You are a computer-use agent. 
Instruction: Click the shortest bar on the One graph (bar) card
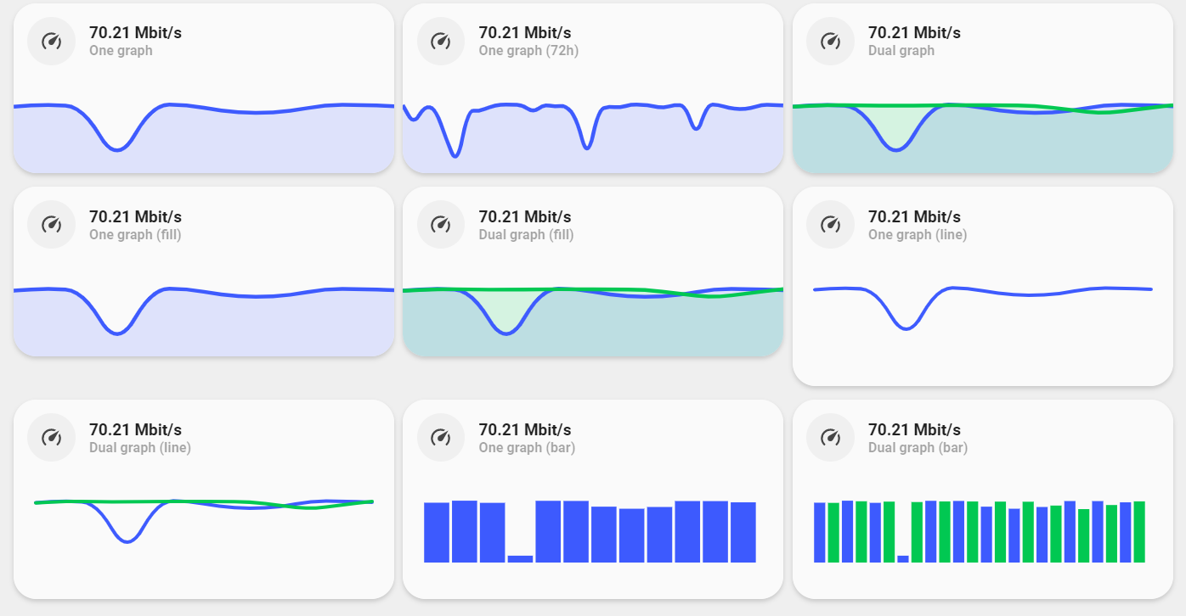click(x=521, y=558)
